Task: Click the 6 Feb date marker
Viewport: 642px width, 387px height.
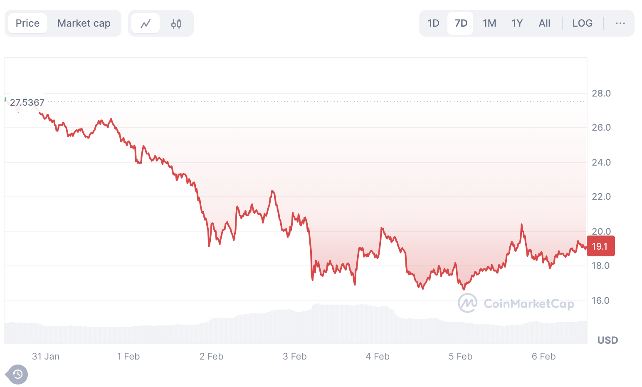Action: tap(543, 357)
